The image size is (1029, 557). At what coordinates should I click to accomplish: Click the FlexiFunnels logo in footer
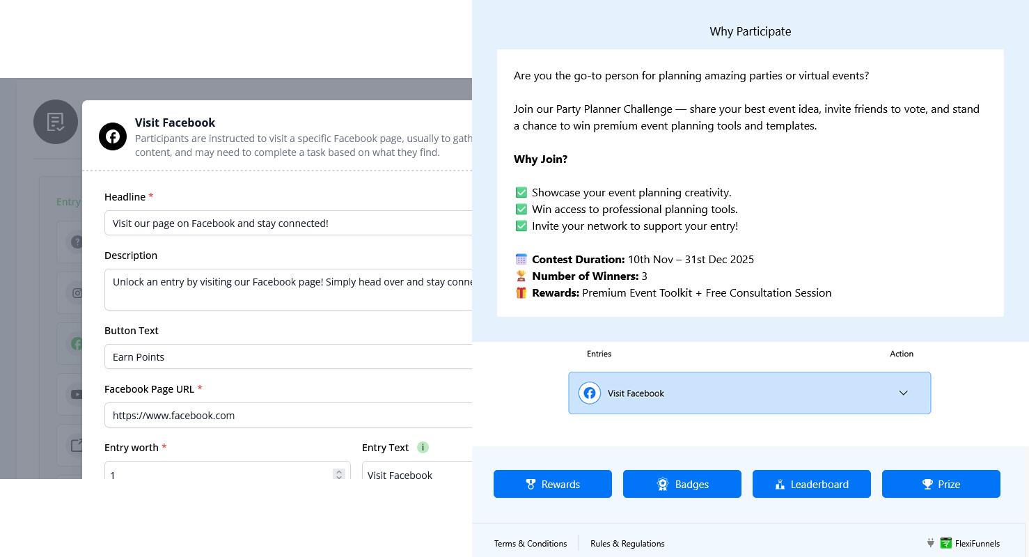[x=946, y=544]
